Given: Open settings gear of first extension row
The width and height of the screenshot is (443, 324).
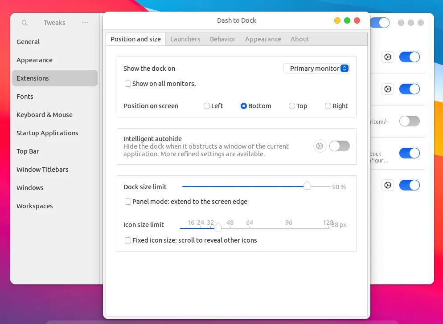Looking at the screenshot, I should coord(388,57).
